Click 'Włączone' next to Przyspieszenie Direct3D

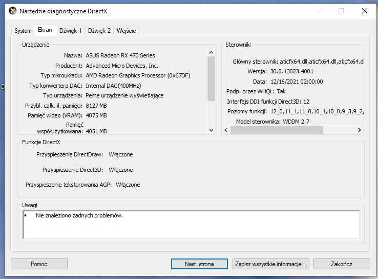(121, 170)
